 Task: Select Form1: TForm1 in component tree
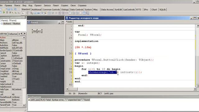point(9,21)
